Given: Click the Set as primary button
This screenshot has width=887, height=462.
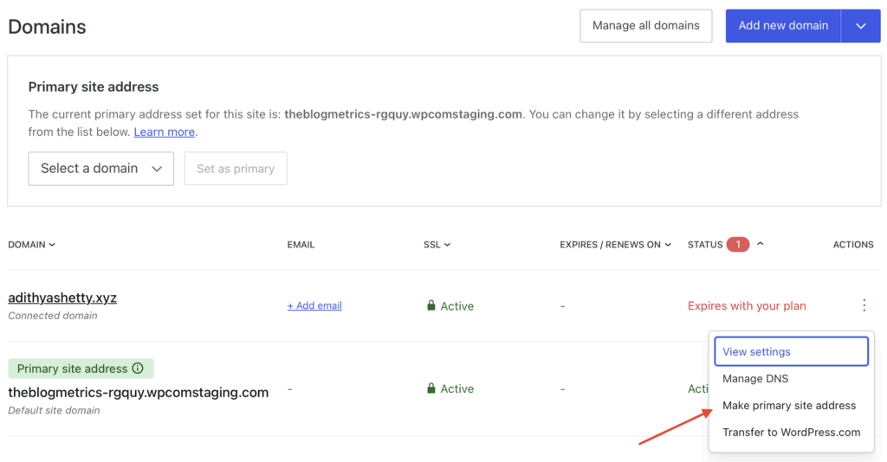Looking at the screenshot, I should pos(236,169).
